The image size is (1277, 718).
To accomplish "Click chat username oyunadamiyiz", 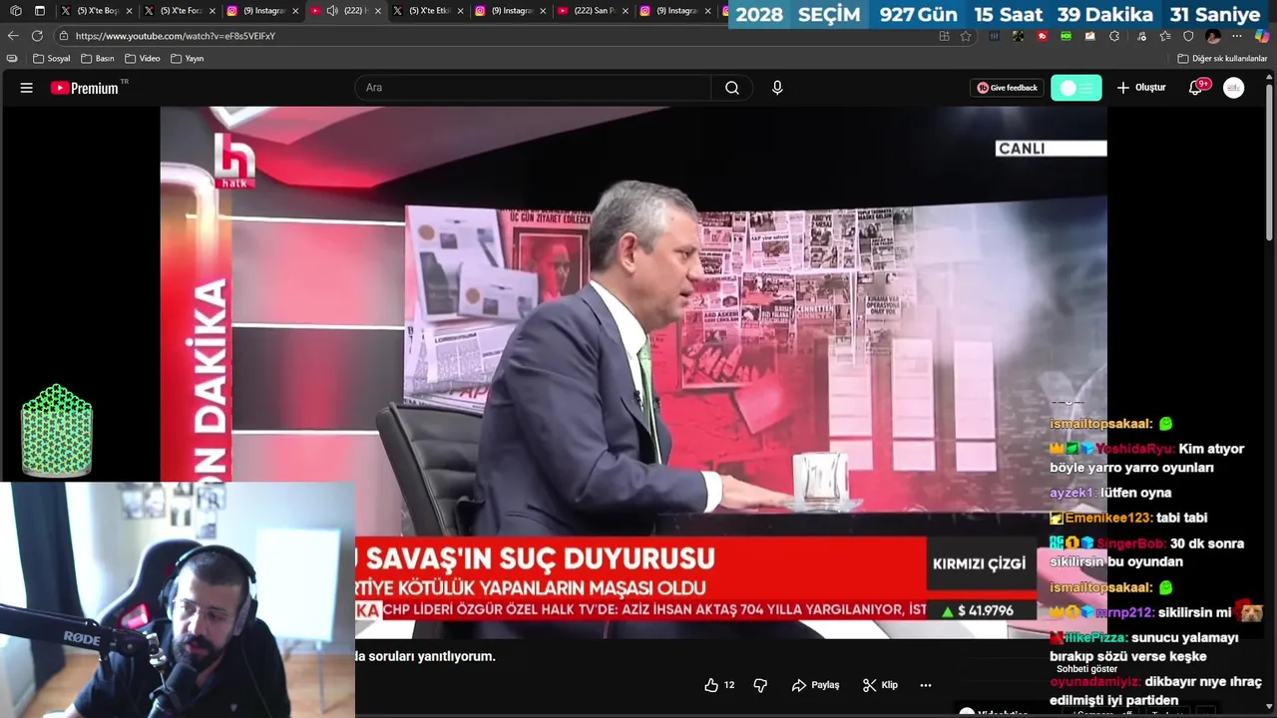I will (x=1094, y=681).
